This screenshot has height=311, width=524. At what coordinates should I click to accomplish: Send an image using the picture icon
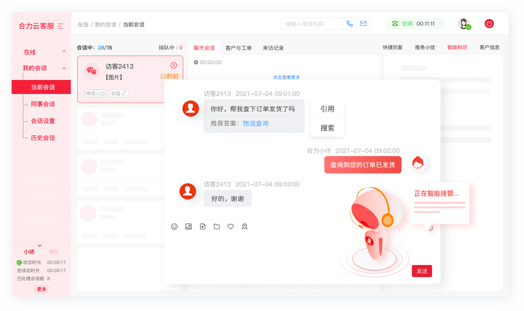click(188, 226)
